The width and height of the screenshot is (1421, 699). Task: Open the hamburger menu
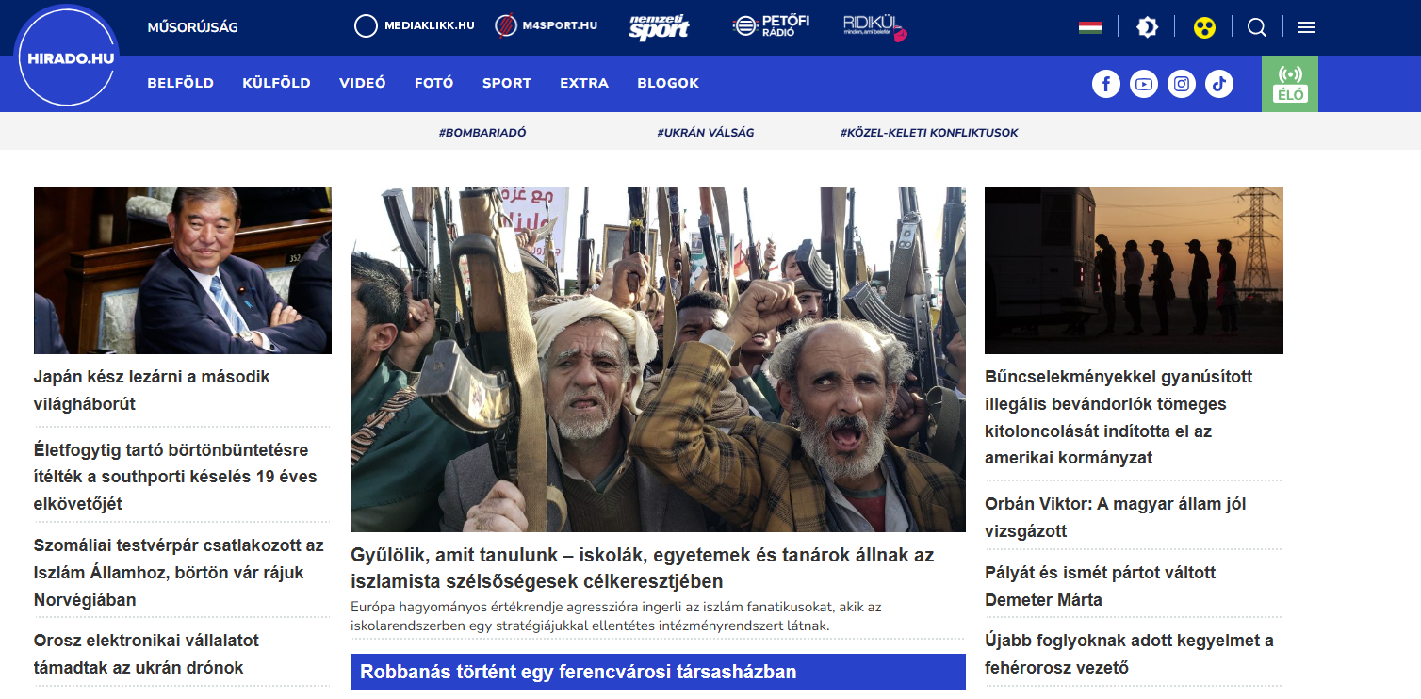pyautogui.click(x=1307, y=27)
